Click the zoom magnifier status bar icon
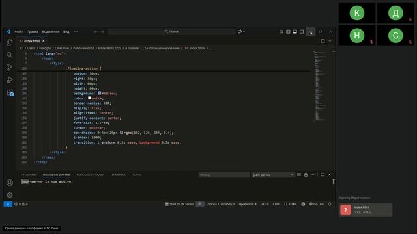The width and height of the screenshot is (417, 234). coord(200,204)
